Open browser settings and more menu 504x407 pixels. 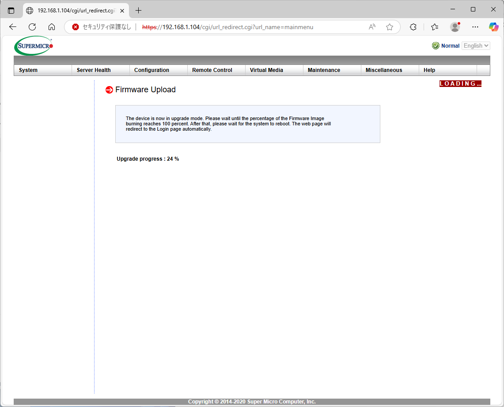tap(475, 27)
